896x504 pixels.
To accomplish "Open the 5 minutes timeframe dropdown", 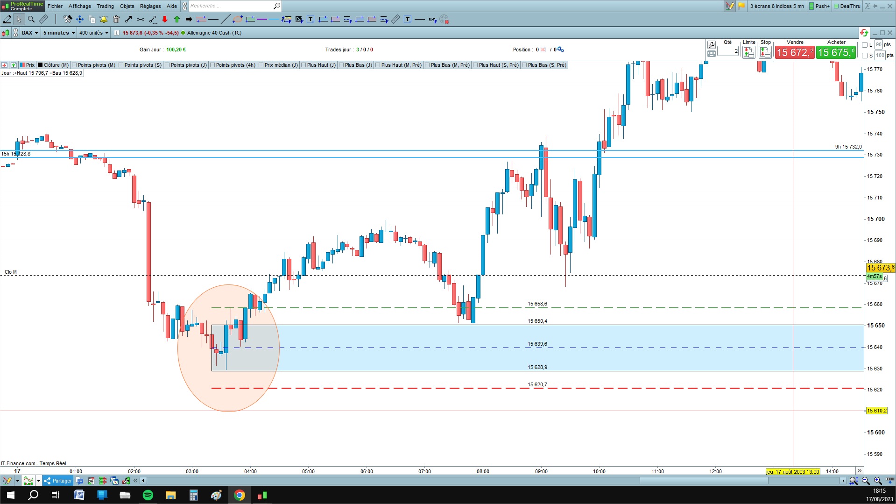I will [59, 33].
